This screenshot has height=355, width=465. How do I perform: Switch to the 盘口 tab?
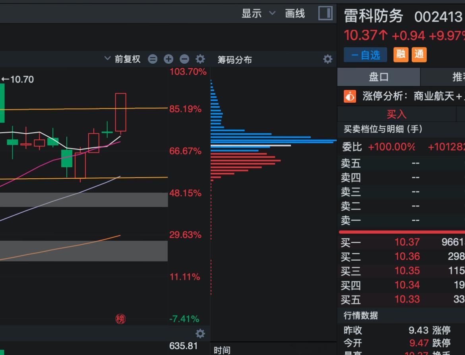tap(378, 77)
